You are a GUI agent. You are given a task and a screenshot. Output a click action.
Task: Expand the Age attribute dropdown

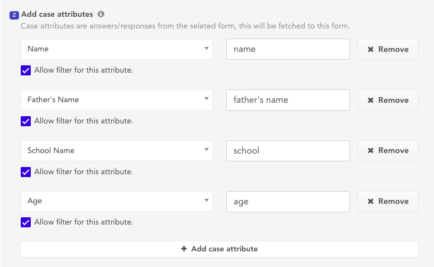(116, 201)
